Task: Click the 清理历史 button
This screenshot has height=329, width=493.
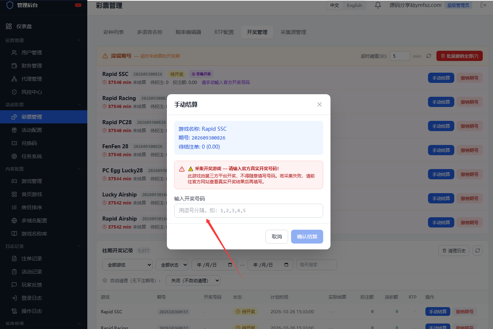Action: 454,250
